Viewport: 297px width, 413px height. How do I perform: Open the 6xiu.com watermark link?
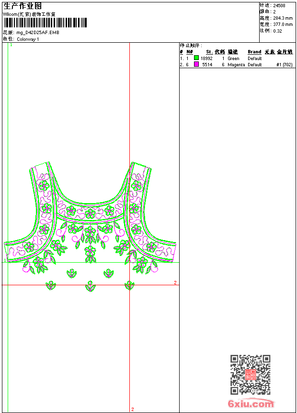coord(251,404)
